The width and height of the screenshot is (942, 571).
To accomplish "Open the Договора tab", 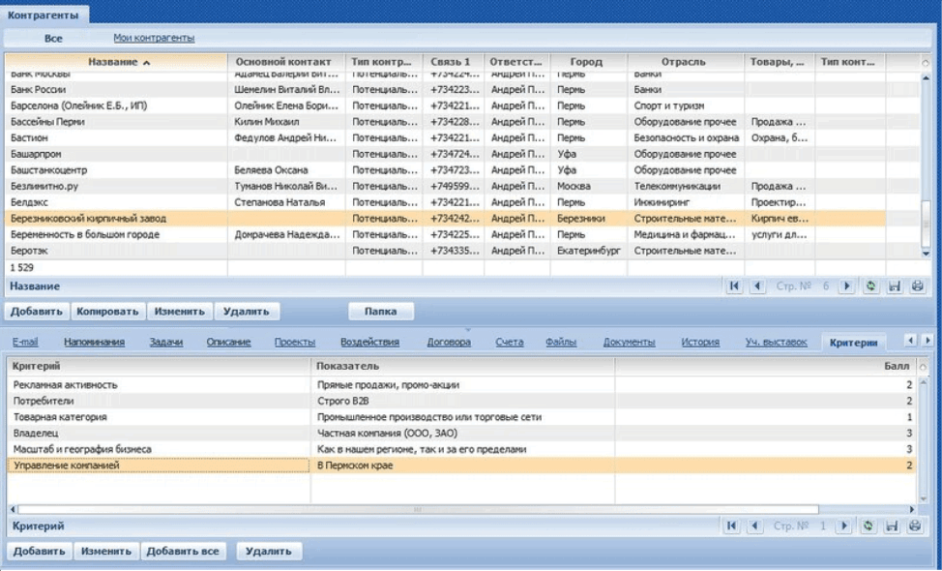I will [x=449, y=342].
